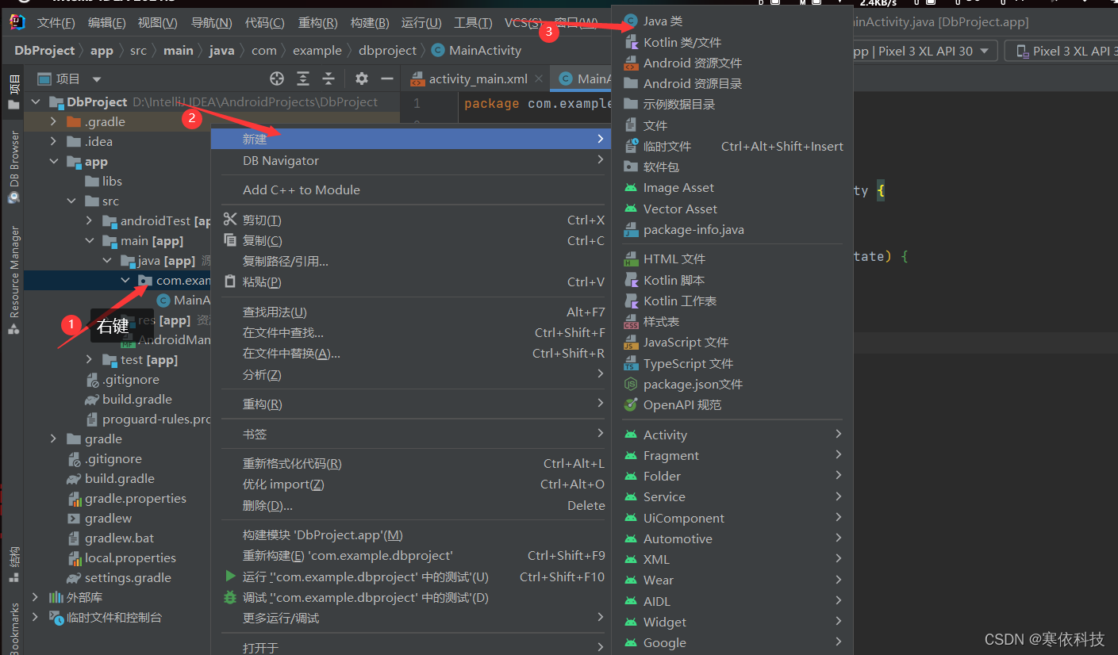Image resolution: width=1118 pixels, height=655 pixels.
Task: Expand the UiComponent submenu
Action: (x=731, y=518)
